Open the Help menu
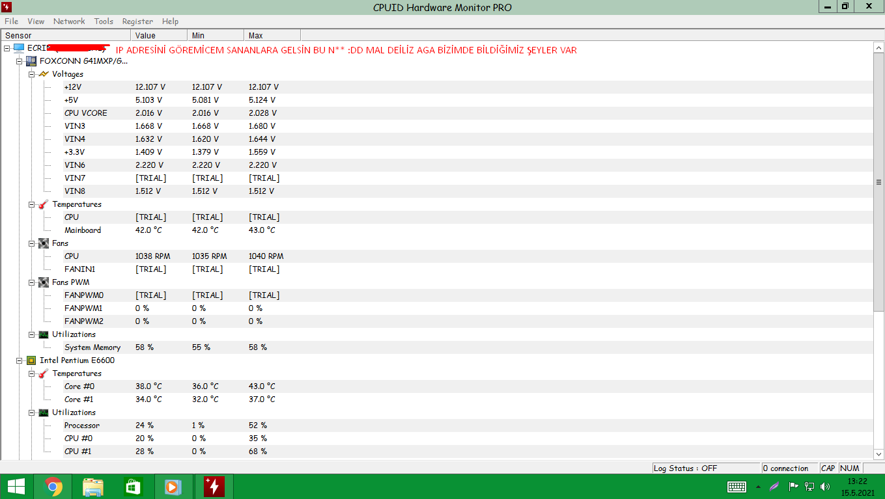The image size is (885, 499). pos(171,21)
